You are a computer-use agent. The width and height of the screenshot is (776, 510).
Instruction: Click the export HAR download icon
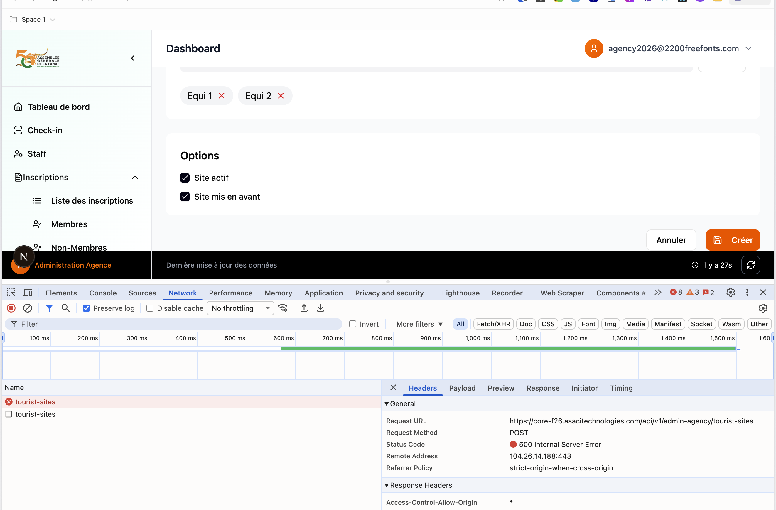320,308
